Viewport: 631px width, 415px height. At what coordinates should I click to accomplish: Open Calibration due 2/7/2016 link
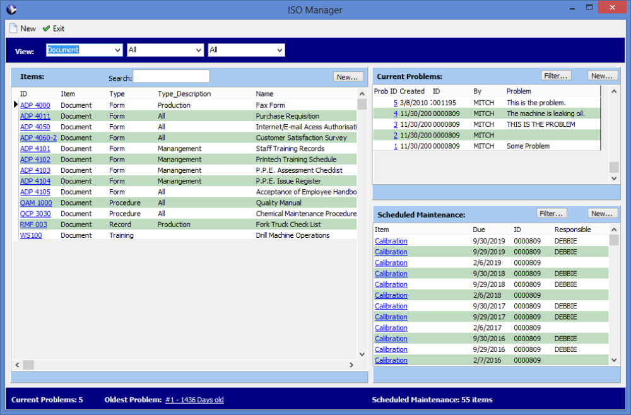coord(391,360)
